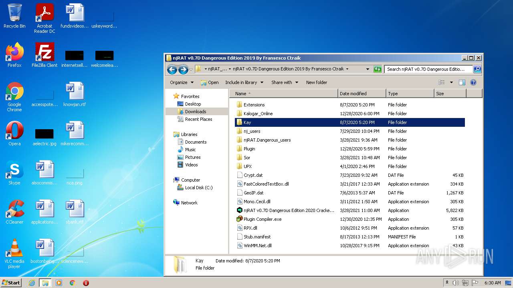This screenshot has height=288, width=513.
Task: Click the Explorer Forward navigation button
Action: point(183,69)
